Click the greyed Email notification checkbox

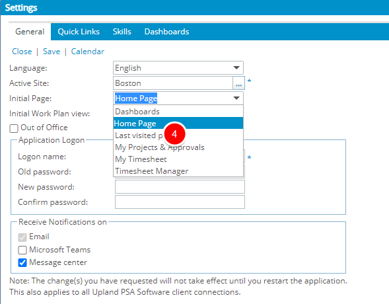coord(22,237)
